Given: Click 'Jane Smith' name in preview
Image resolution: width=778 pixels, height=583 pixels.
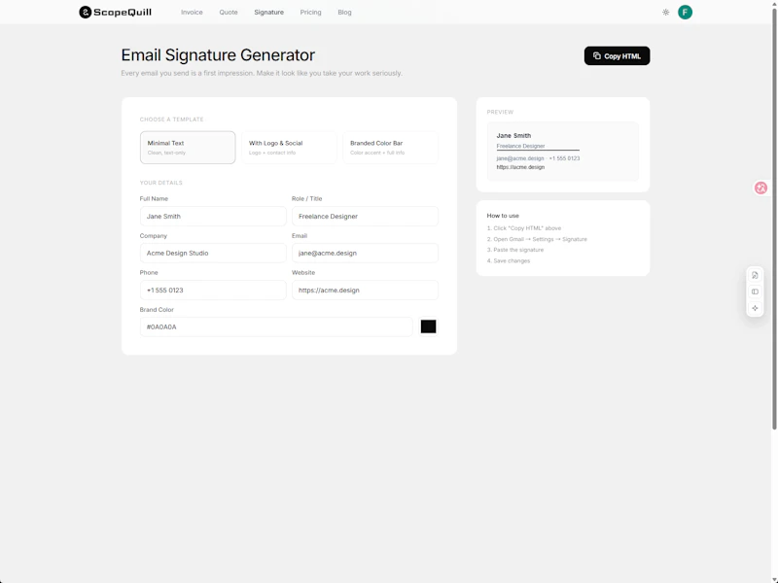Looking at the screenshot, I should pos(513,135).
